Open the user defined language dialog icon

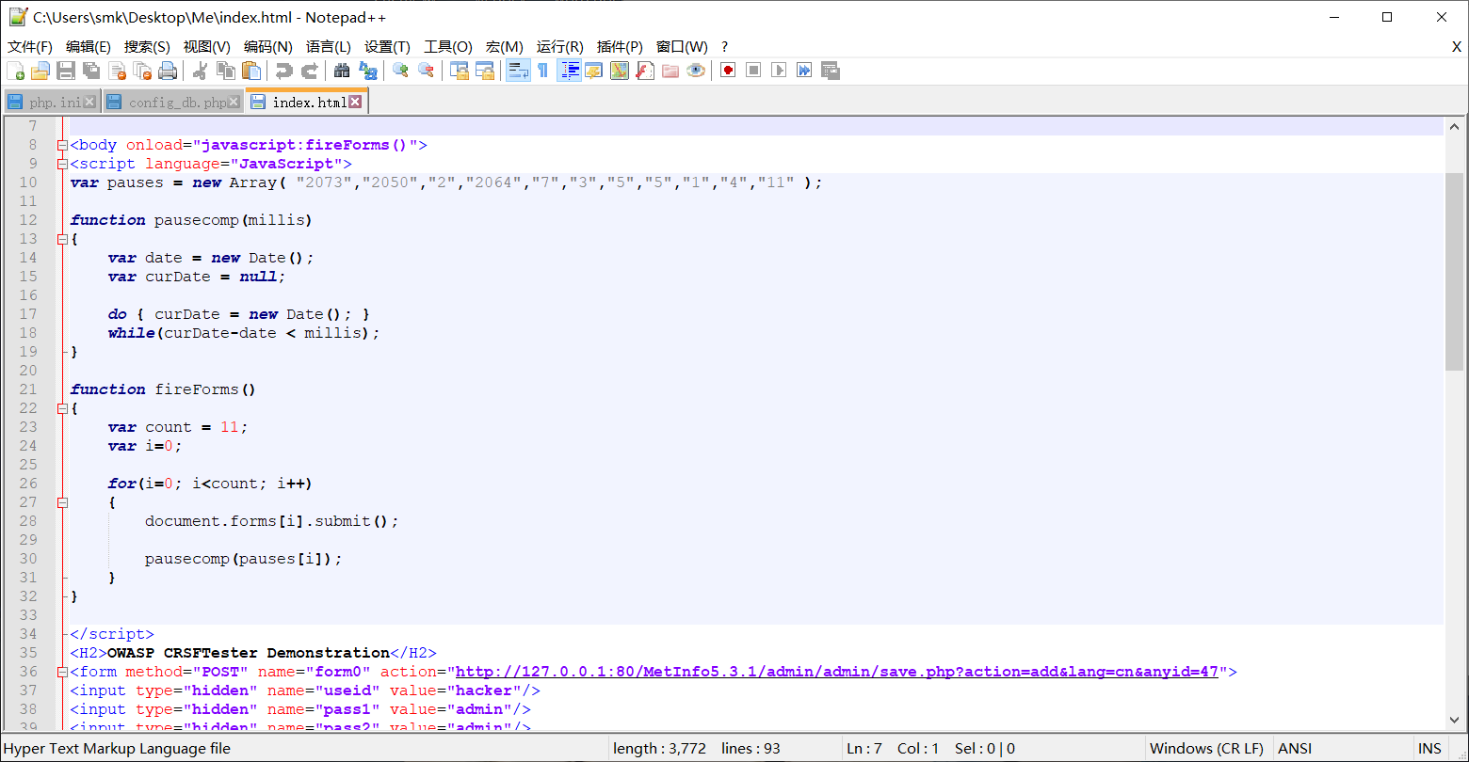point(593,71)
